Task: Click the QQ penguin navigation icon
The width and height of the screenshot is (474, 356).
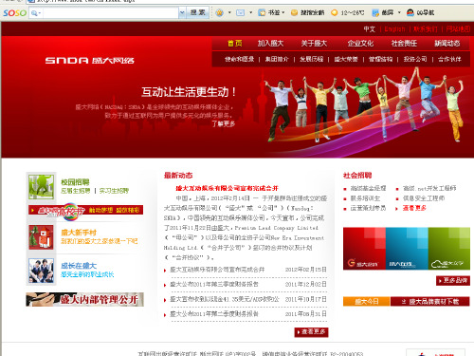Action: point(410,12)
